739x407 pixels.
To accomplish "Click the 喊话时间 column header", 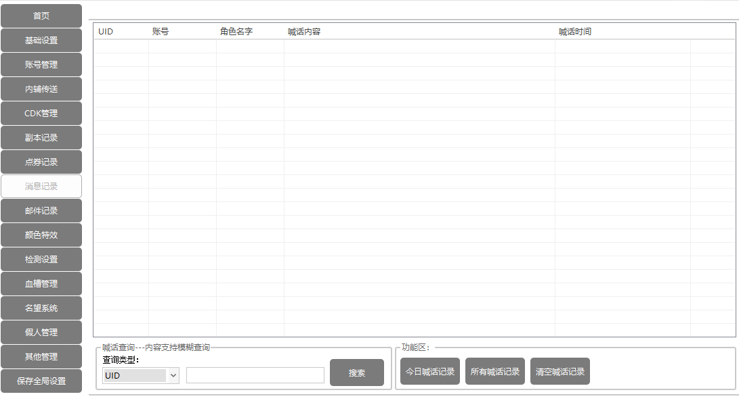I will click(575, 32).
